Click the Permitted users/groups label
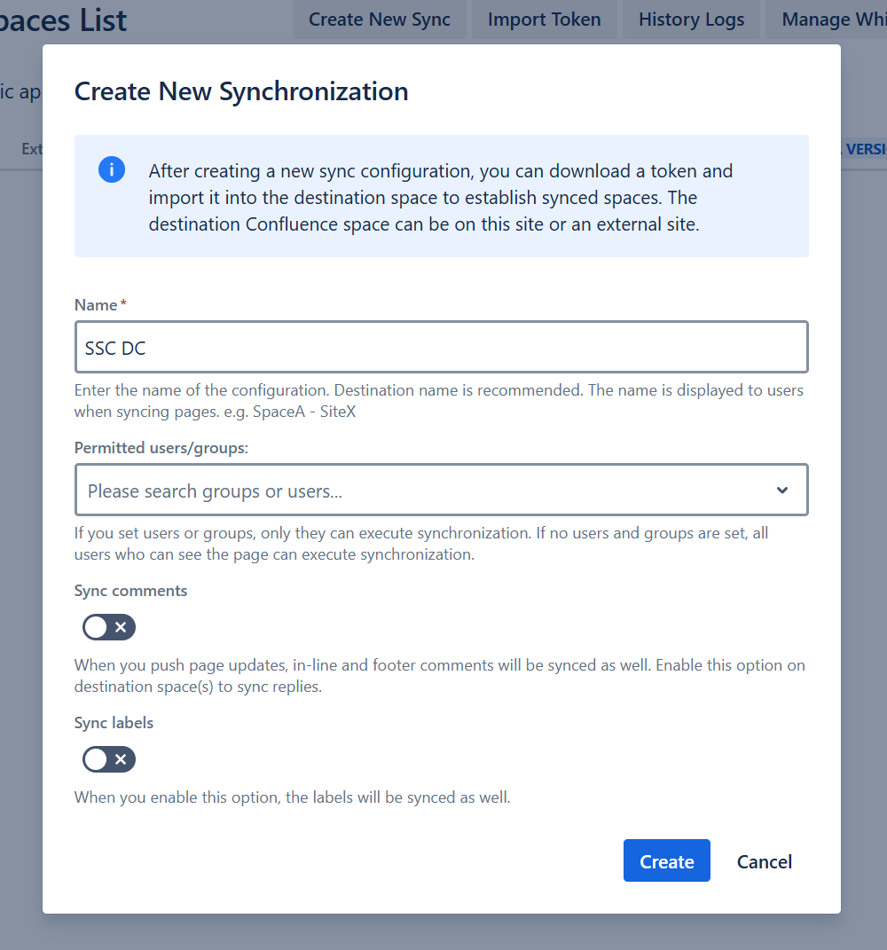Viewport: 887px width, 950px height. pos(161,448)
